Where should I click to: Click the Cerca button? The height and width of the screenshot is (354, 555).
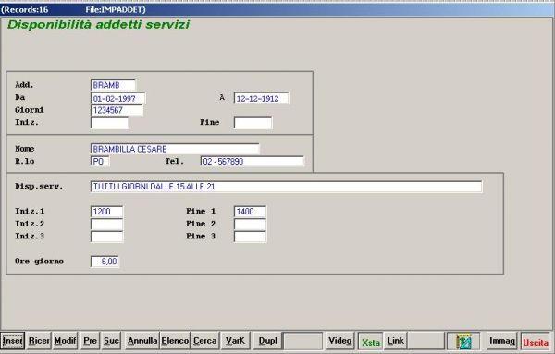[x=205, y=341]
